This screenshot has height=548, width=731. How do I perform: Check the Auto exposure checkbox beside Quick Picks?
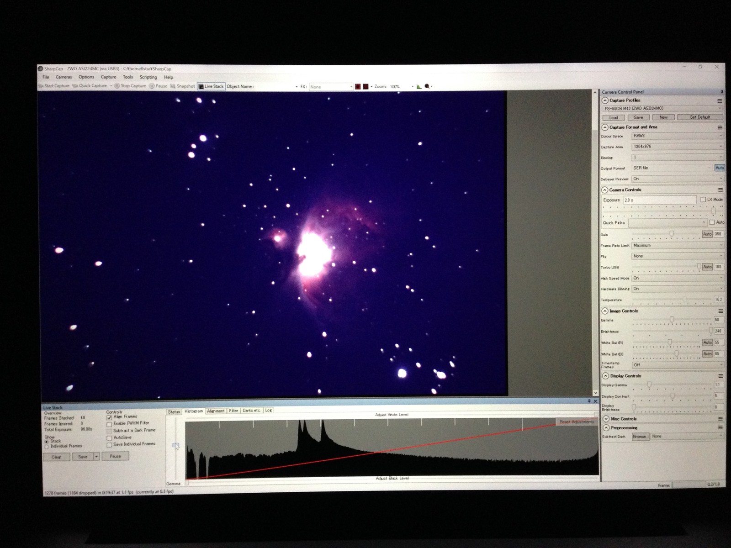tap(712, 222)
